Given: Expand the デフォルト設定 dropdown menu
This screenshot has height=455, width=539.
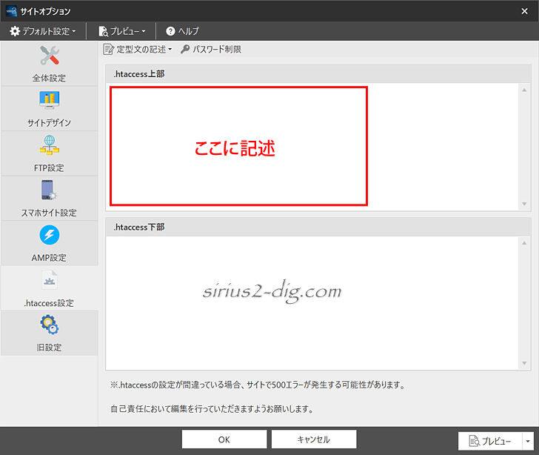Looking at the screenshot, I should click(x=43, y=31).
